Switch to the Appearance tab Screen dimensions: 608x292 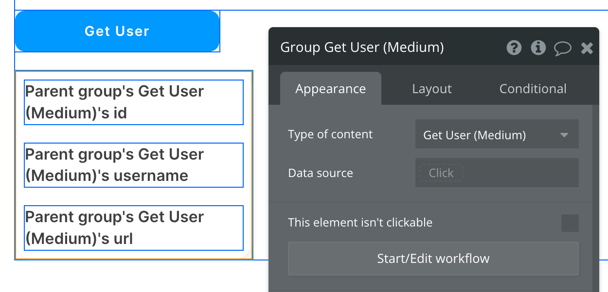point(330,89)
